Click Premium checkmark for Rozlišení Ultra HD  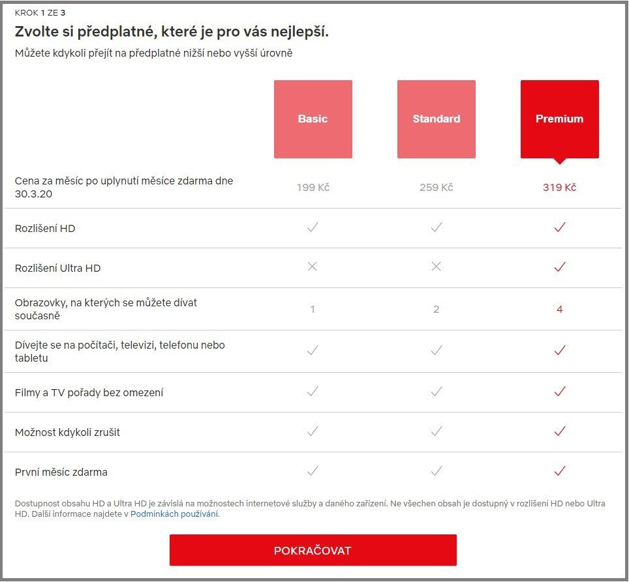click(x=559, y=267)
